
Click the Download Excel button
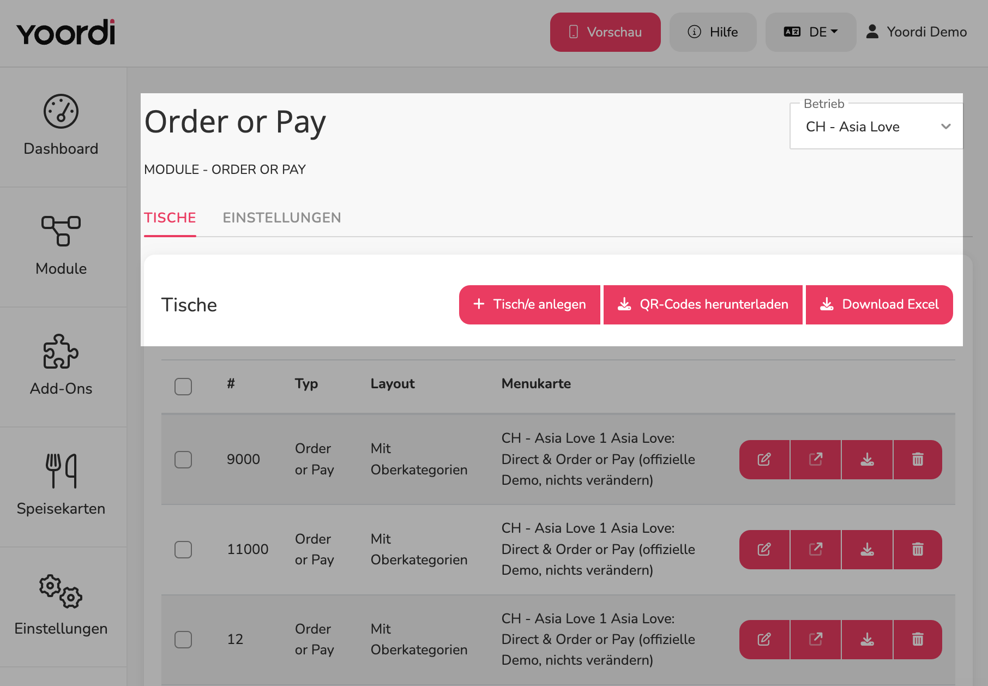click(879, 305)
